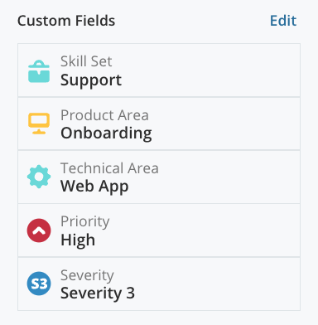Click the Web App value
Image resolution: width=318 pixels, height=325 pixels.
click(94, 187)
